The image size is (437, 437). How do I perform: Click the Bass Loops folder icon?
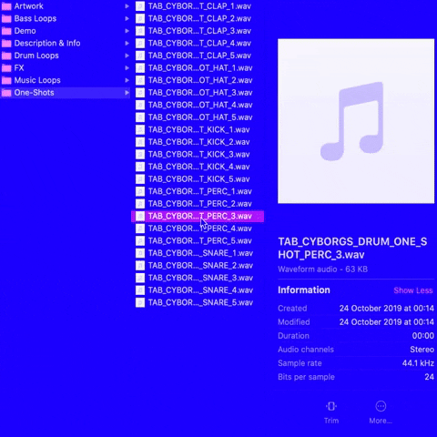pos(6,19)
